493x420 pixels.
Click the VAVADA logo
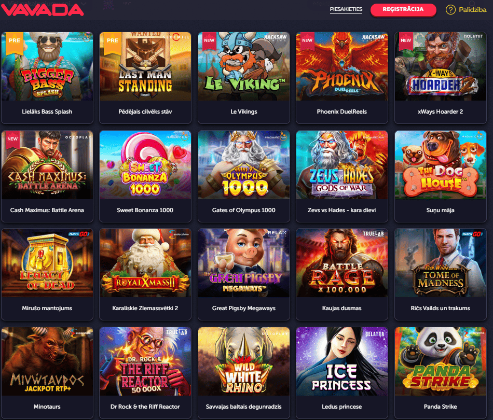42,10
